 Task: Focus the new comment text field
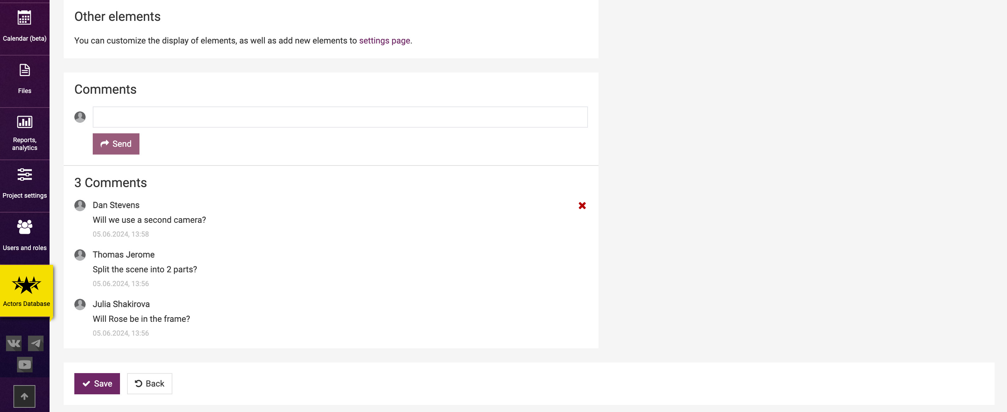[x=340, y=117]
